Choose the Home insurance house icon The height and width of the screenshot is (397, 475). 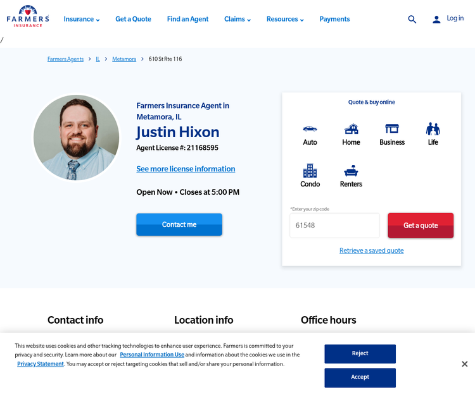click(x=351, y=129)
